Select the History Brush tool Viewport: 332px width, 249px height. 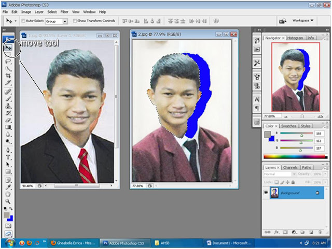coord(8,113)
